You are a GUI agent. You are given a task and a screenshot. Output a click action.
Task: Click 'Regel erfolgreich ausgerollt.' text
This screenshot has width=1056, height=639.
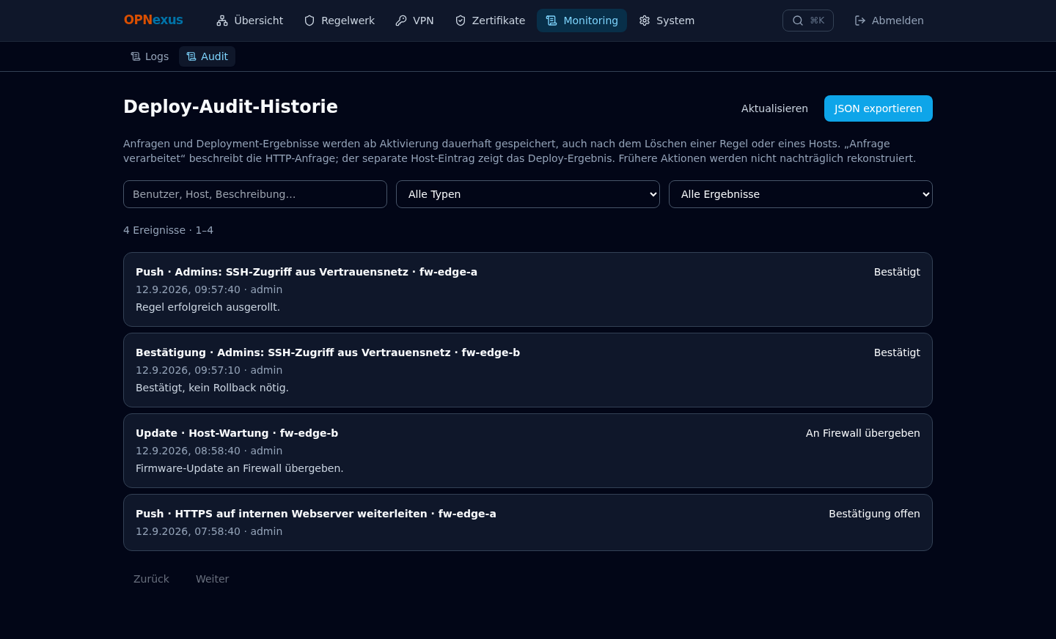(x=208, y=307)
